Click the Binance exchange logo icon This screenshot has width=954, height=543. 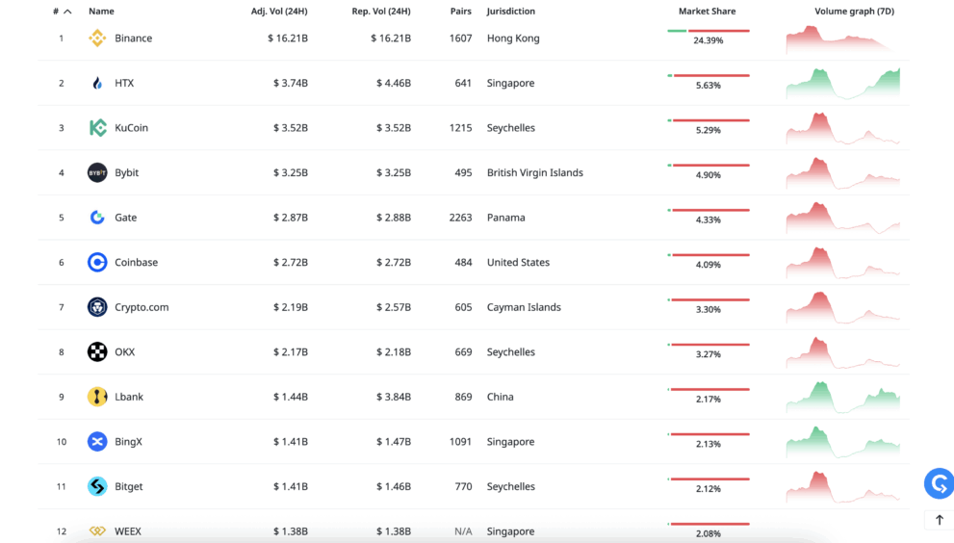click(97, 39)
